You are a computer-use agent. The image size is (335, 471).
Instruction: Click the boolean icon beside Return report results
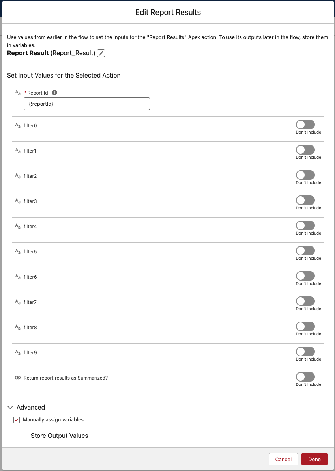click(18, 378)
